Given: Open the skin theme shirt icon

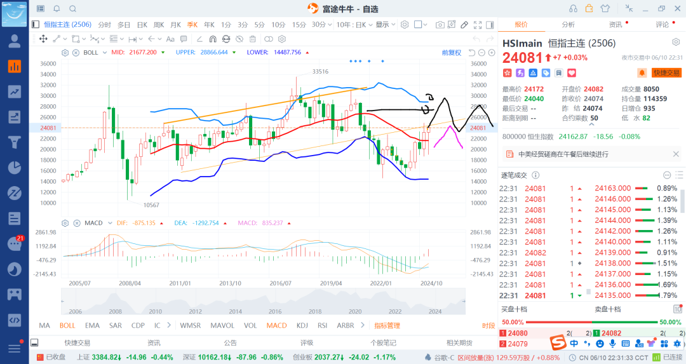Looking at the screenshot, I should pyautogui.click(x=604, y=9).
